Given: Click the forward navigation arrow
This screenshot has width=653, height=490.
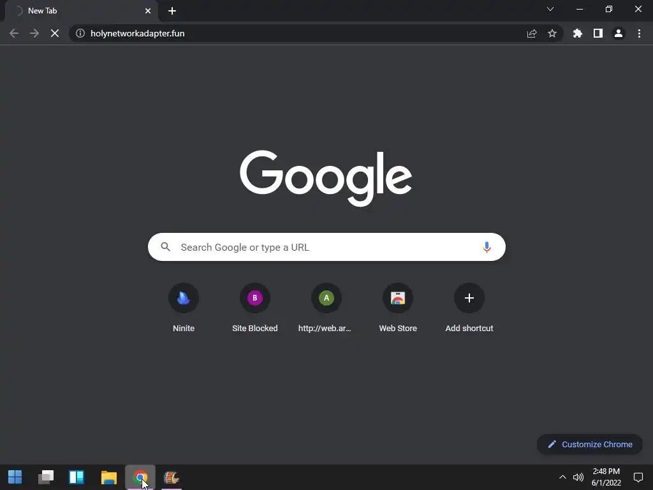Looking at the screenshot, I should (x=34, y=33).
